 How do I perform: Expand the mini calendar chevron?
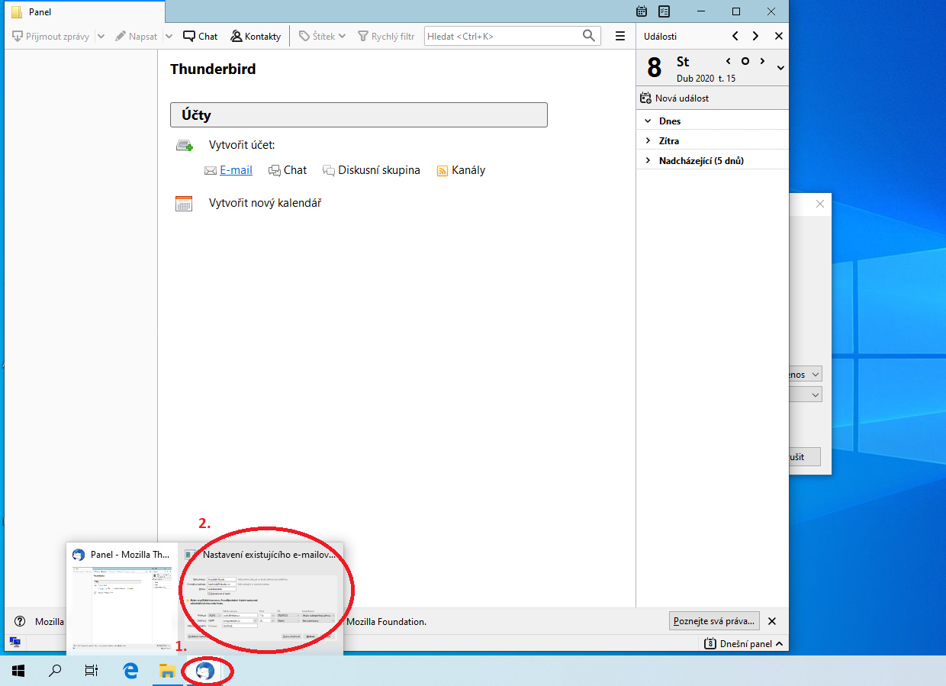click(780, 68)
